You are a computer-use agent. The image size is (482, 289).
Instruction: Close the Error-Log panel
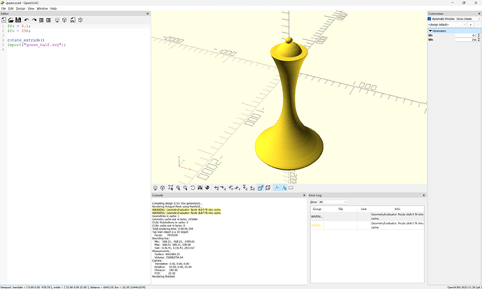[422, 195]
